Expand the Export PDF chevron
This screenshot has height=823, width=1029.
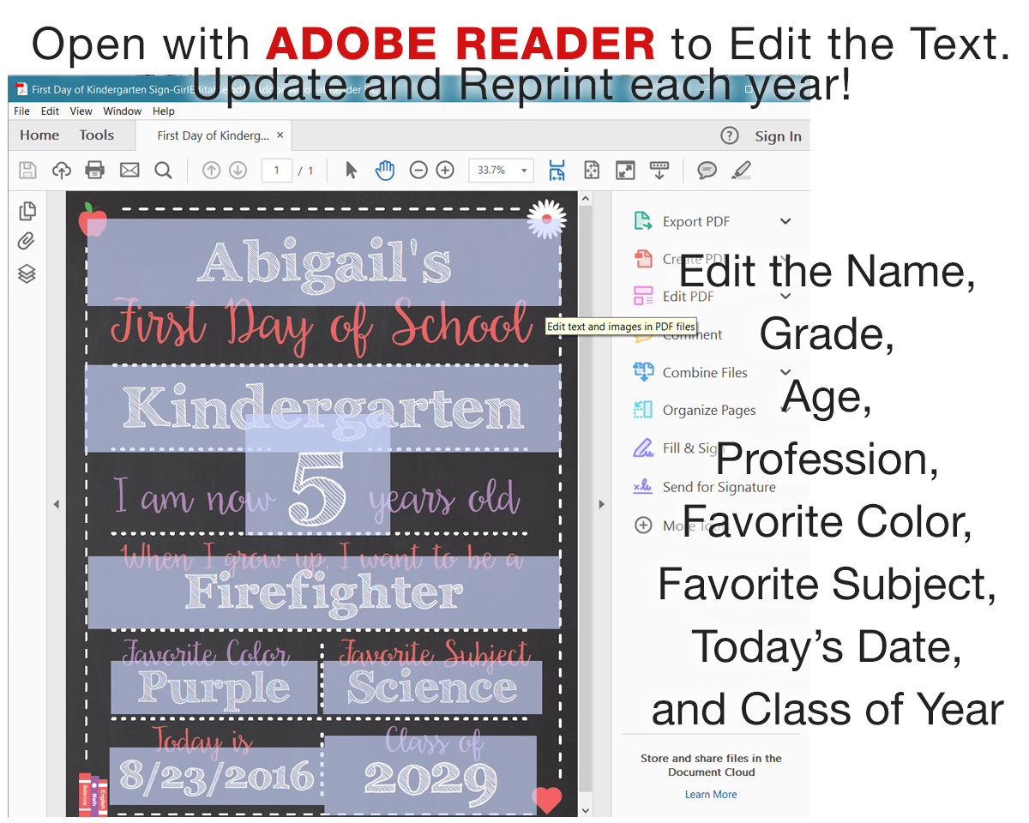[785, 221]
